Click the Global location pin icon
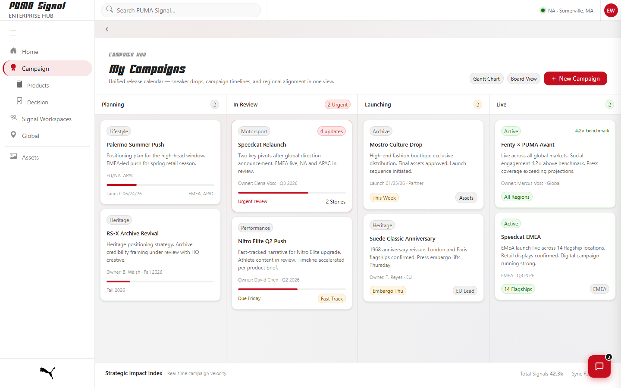Image resolution: width=621 pixels, height=388 pixels. [13, 135]
